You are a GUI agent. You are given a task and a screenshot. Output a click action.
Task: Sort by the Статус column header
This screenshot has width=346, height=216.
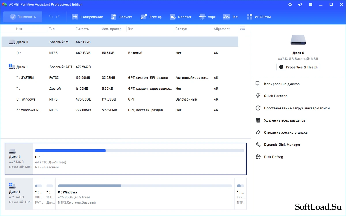[x=181, y=29]
